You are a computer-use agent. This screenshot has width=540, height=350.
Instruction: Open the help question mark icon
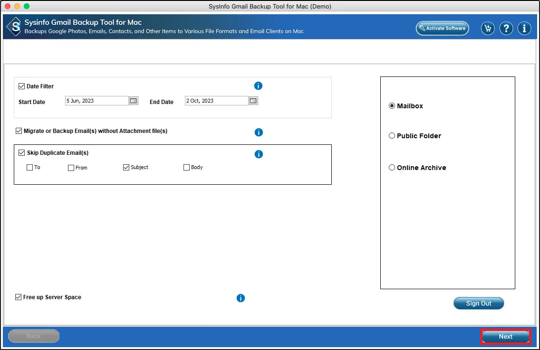pos(506,28)
